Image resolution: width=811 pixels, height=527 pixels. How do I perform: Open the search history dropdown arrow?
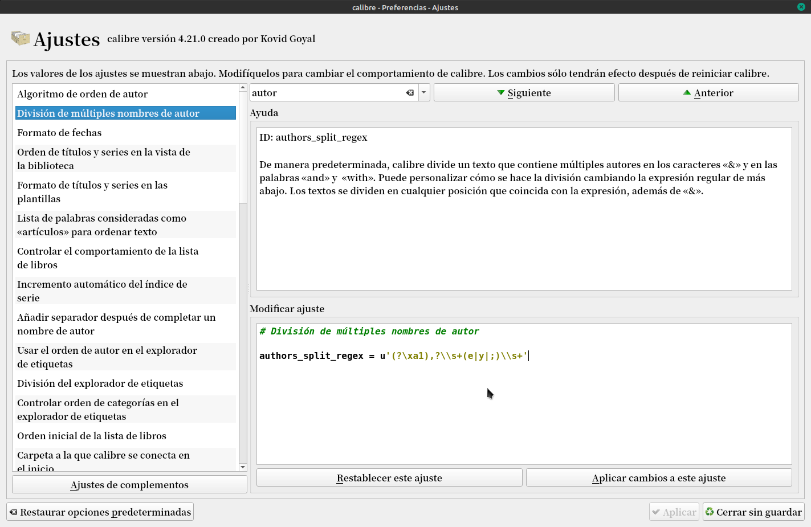[424, 93]
